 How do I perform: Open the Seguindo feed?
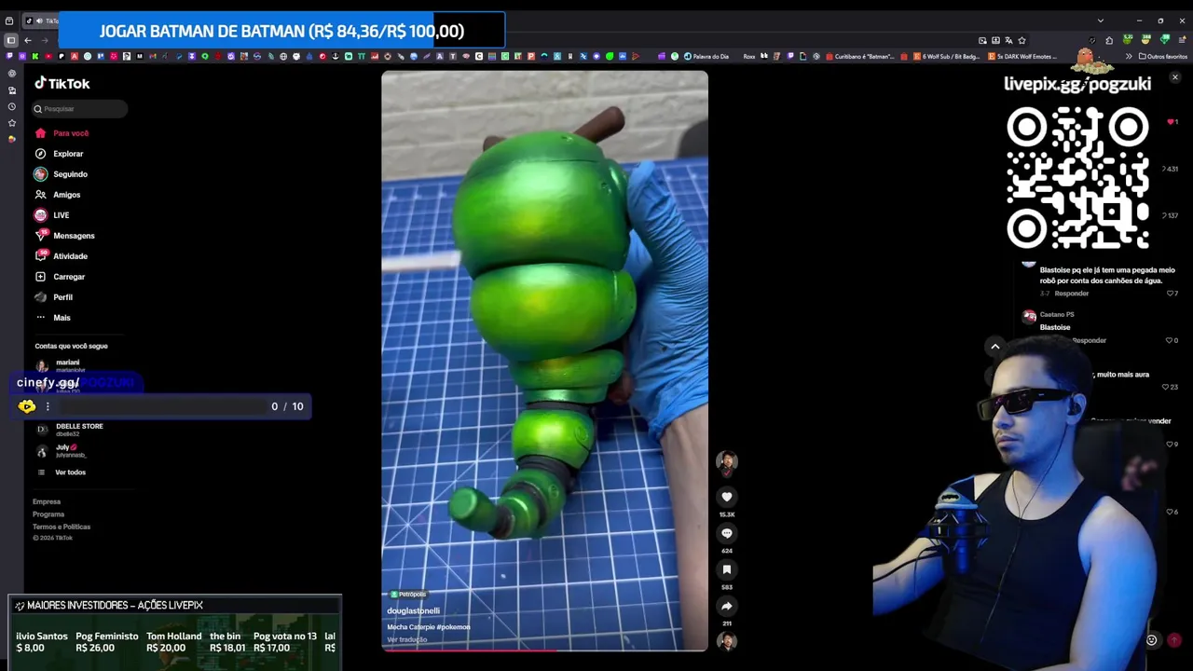(x=61, y=174)
